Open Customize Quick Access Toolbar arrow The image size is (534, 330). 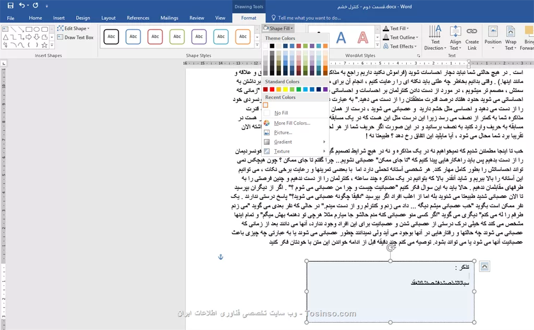46,6
